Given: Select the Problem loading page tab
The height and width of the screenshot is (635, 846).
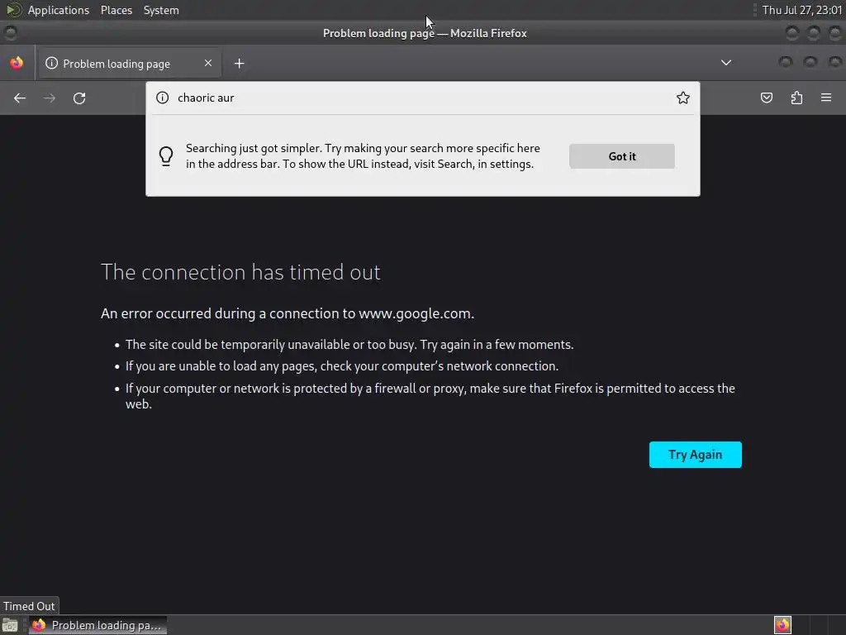Looking at the screenshot, I should click(x=130, y=64).
